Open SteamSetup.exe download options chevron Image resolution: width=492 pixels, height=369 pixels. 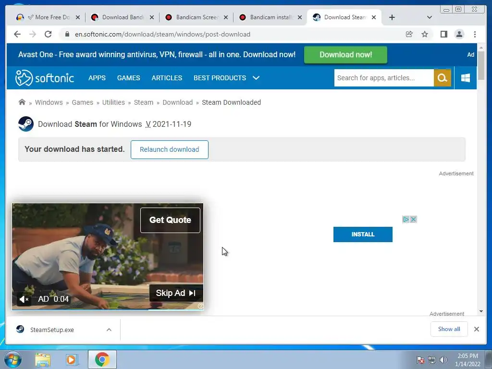[109, 330]
